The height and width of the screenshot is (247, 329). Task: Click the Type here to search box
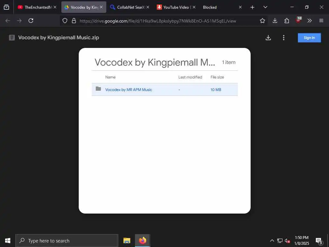(67, 241)
